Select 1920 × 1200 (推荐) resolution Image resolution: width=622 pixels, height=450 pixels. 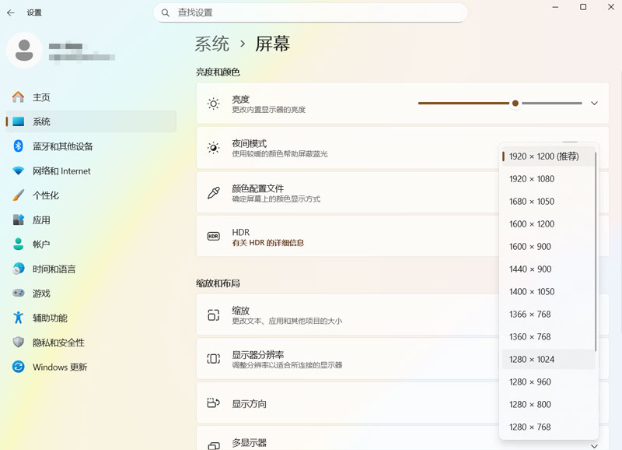click(543, 156)
